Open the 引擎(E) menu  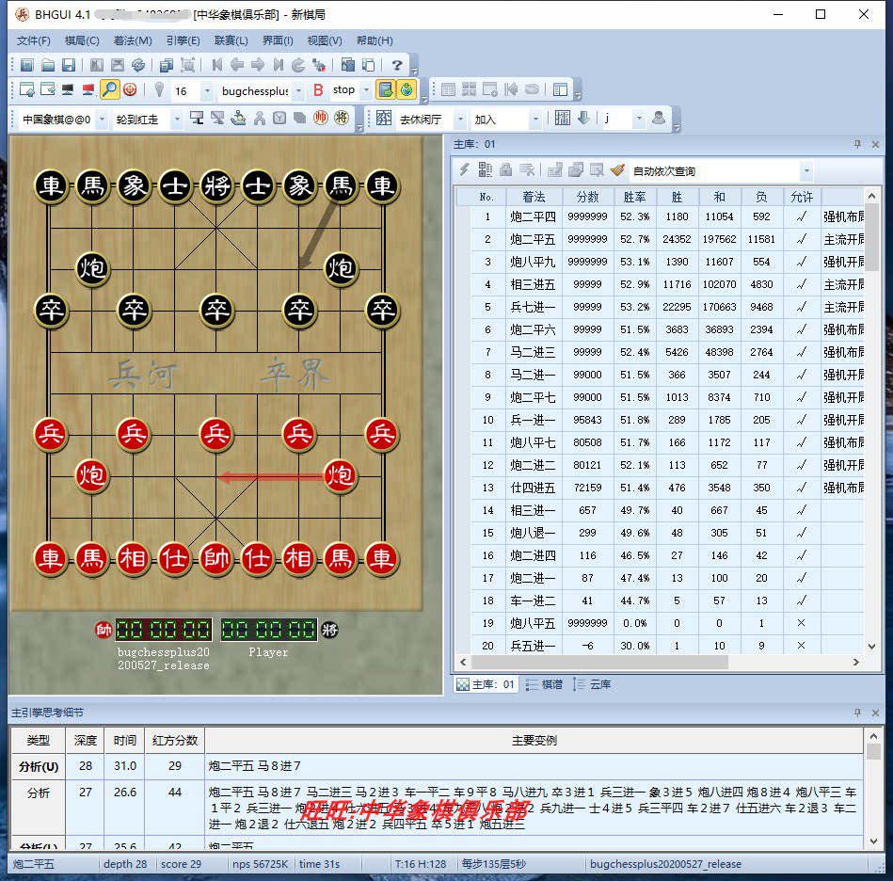(x=183, y=40)
